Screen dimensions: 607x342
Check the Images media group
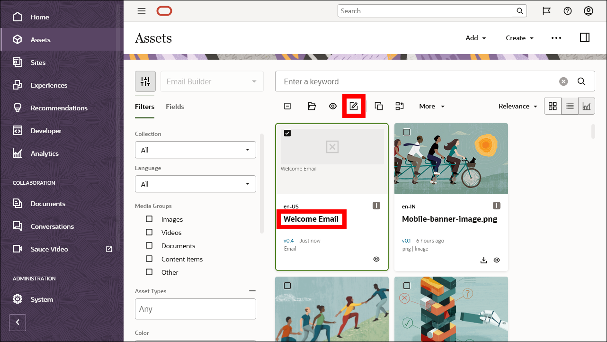(x=149, y=219)
